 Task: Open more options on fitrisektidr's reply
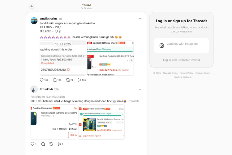[140, 89]
